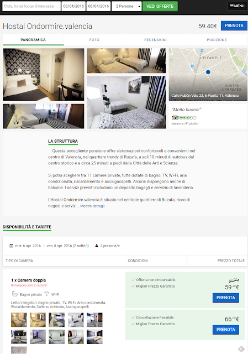Expand description with Mostra dettagli link
248x354 pixels.
click(92, 206)
